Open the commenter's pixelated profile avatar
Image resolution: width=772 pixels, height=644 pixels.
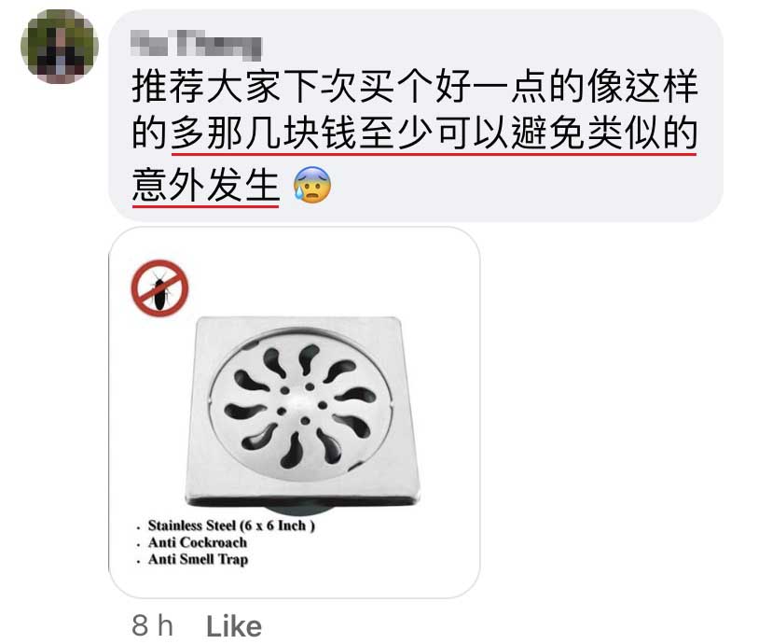[x=60, y=47]
